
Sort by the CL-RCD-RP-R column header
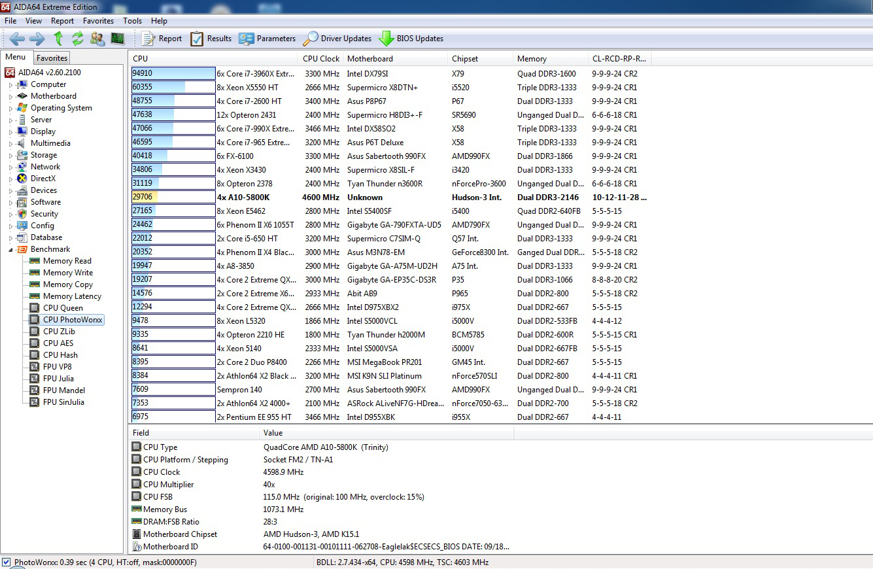click(x=619, y=59)
